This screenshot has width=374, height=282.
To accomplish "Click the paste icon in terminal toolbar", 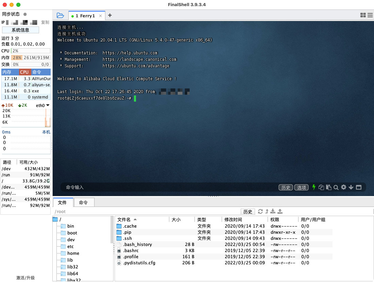I will coord(329,187).
